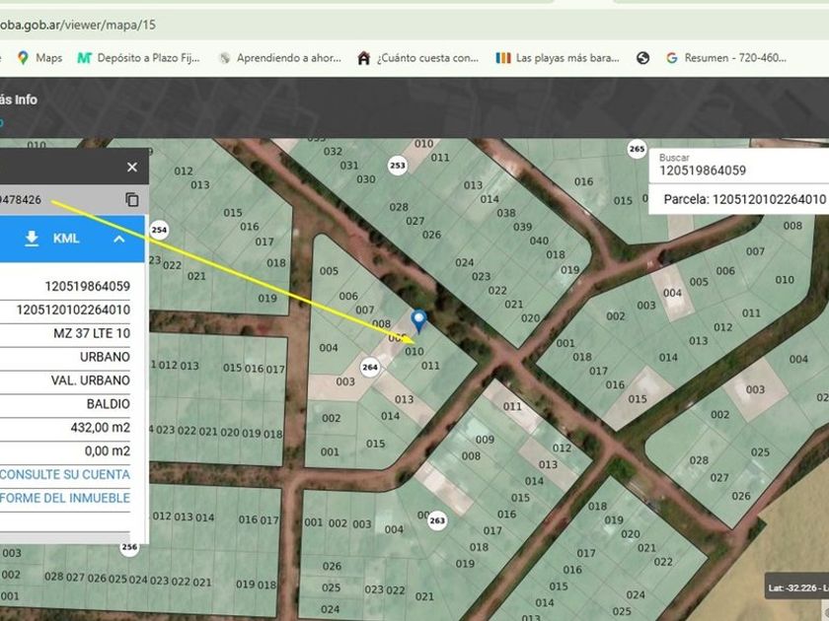Open the INFORME DEL INMUEBLE link
The width and height of the screenshot is (829, 621).
pyautogui.click(x=65, y=498)
